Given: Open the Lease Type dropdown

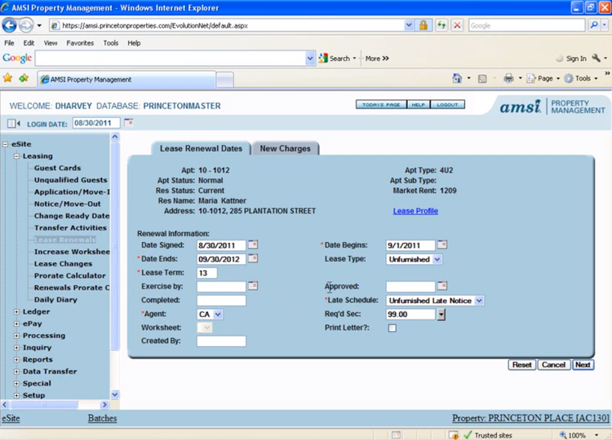Looking at the screenshot, I should point(437,259).
